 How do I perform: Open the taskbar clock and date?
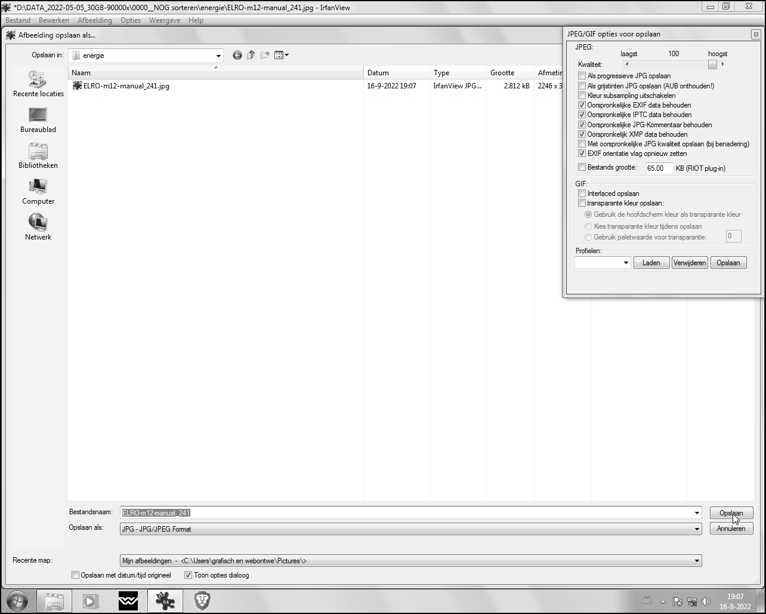(x=736, y=601)
